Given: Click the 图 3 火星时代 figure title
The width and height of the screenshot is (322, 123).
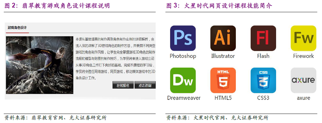Looking at the screenshot, I should [219, 6].
